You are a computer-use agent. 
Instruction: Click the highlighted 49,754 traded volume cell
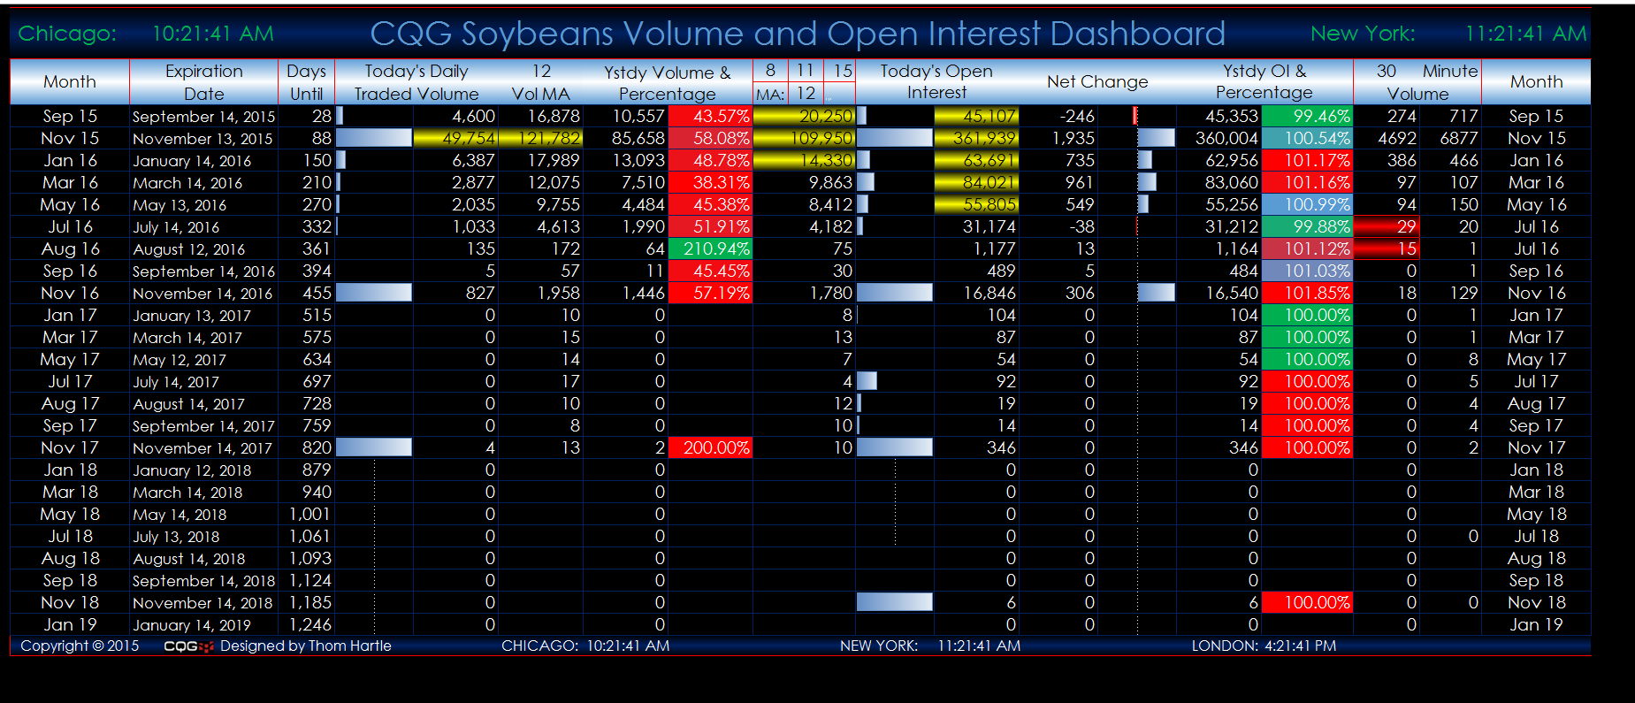click(x=456, y=138)
